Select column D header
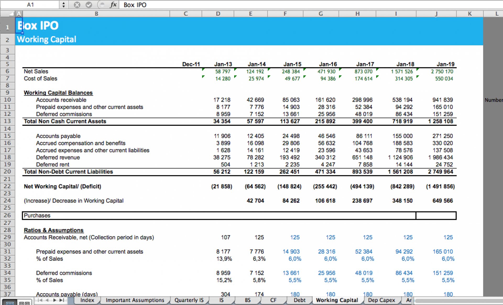Screen dimensions: 503x305 click(218, 14)
